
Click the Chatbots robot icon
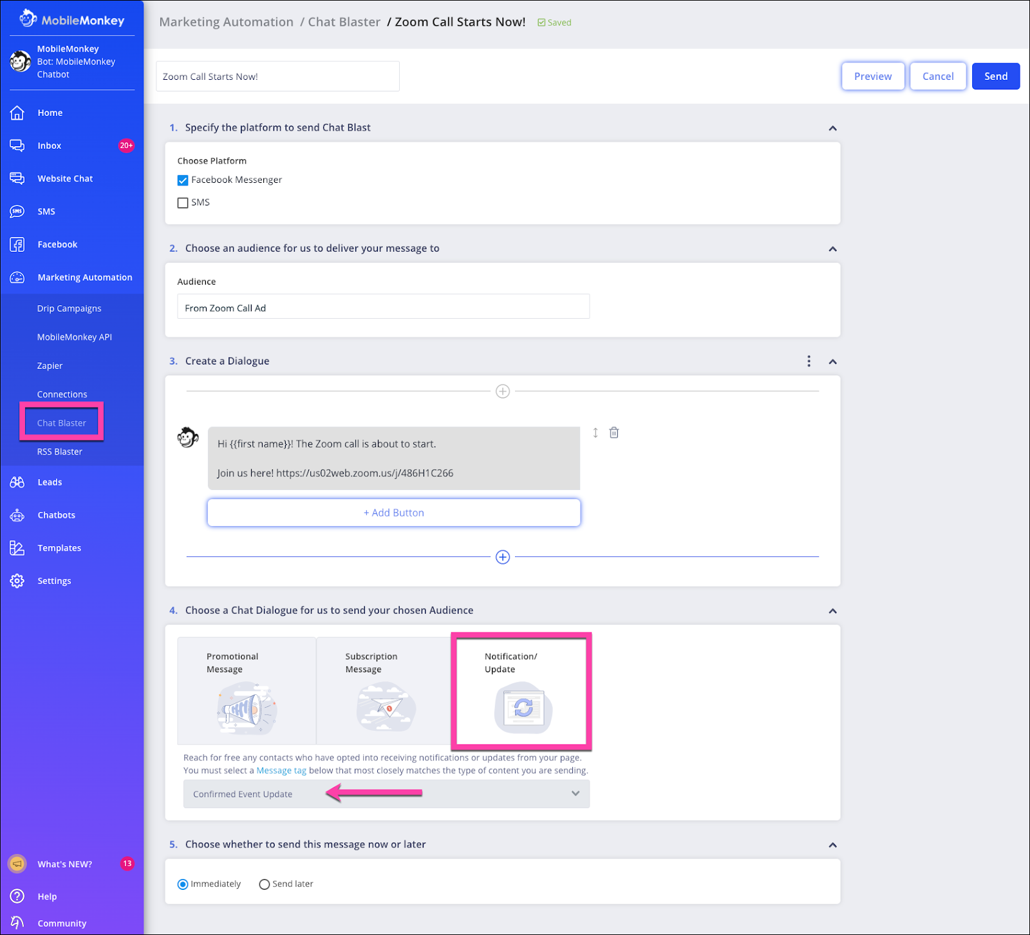[x=17, y=515]
